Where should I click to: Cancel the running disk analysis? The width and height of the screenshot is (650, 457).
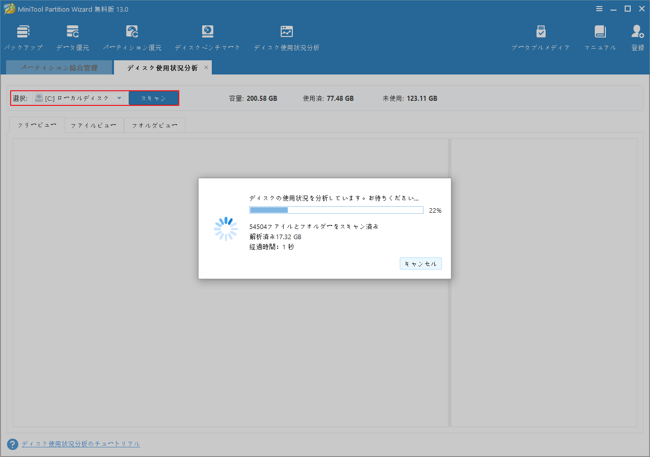420,263
